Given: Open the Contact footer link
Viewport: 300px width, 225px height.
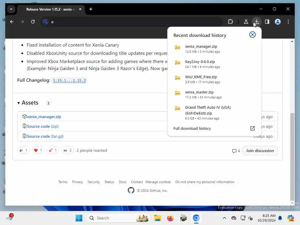Looking at the screenshot, I should click(137, 182).
